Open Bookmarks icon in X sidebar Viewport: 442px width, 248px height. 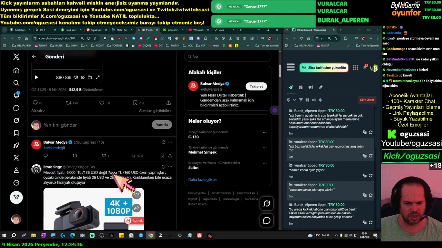16,133
